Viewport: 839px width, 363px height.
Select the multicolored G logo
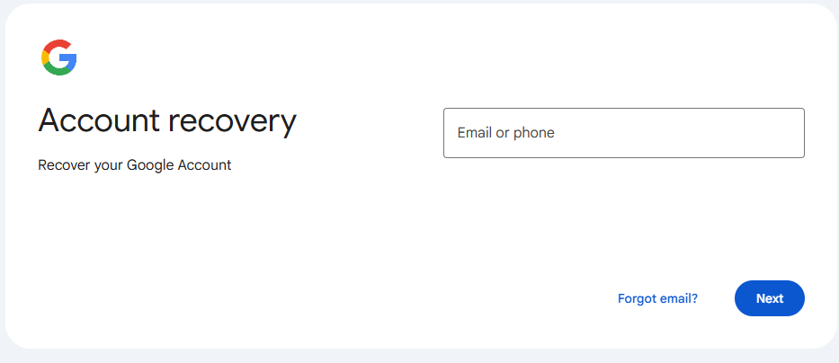pyautogui.click(x=59, y=58)
